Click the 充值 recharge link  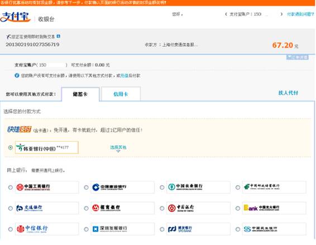click(125, 75)
